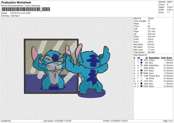Select the EndX value 0.00 in
This screenshot has height=123, width=174.
(x=151, y=39)
